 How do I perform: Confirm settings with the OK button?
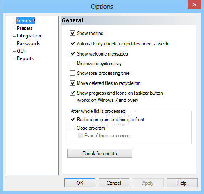point(80,183)
